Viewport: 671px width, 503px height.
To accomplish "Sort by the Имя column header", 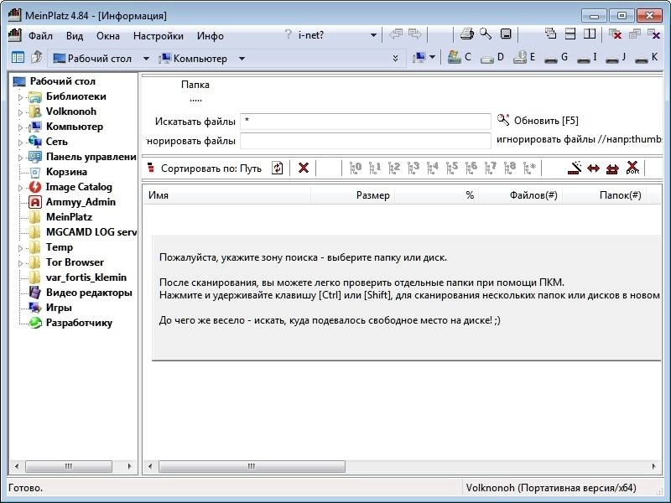I will [x=226, y=195].
